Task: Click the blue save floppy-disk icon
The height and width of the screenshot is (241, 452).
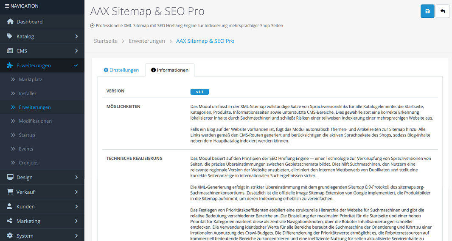Action: coord(427,11)
